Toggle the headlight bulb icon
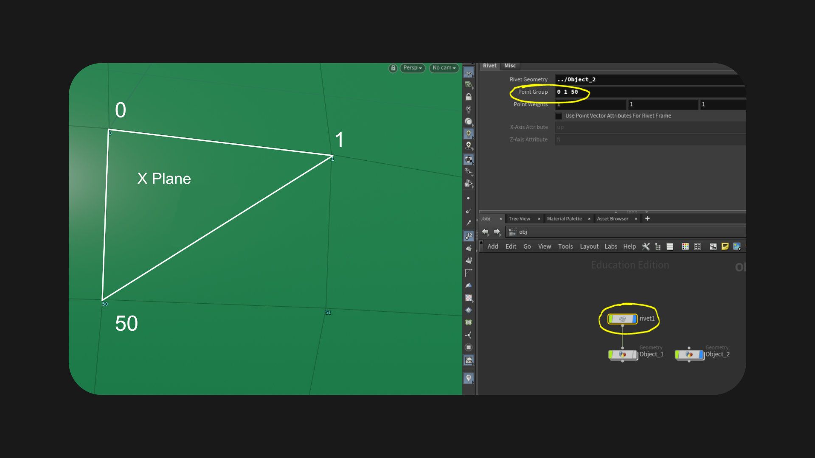This screenshot has width=815, height=458. [x=469, y=134]
